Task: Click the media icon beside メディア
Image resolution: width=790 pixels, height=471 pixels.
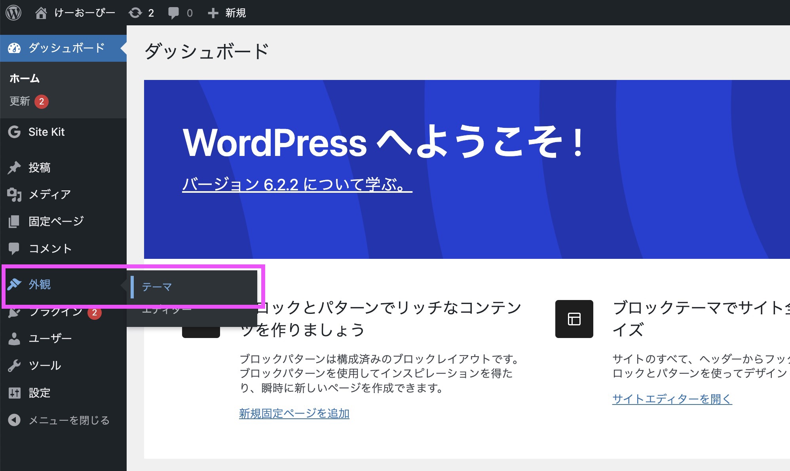Action: click(x=14, y=194)
